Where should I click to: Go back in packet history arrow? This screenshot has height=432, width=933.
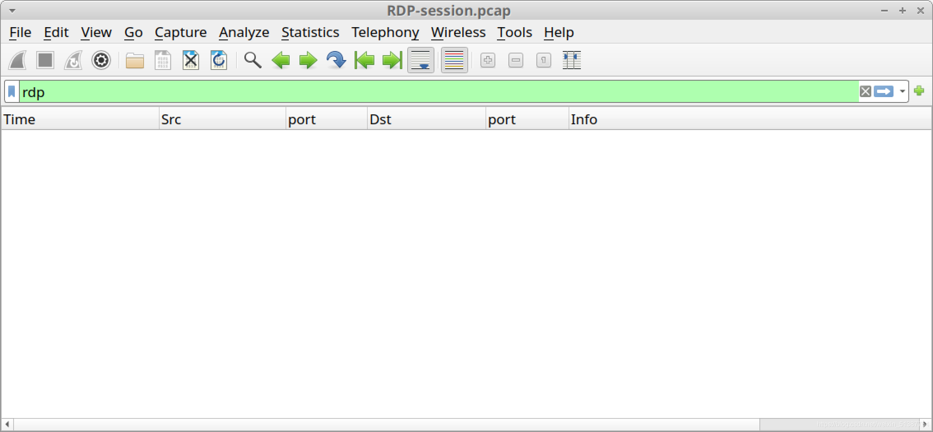pos(281,60)
